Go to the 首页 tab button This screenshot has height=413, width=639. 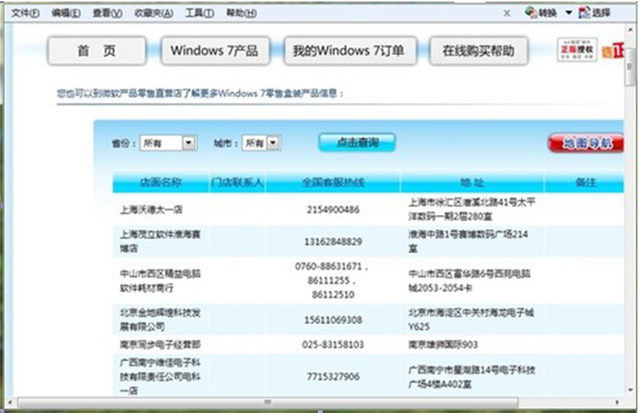[97, 51]
